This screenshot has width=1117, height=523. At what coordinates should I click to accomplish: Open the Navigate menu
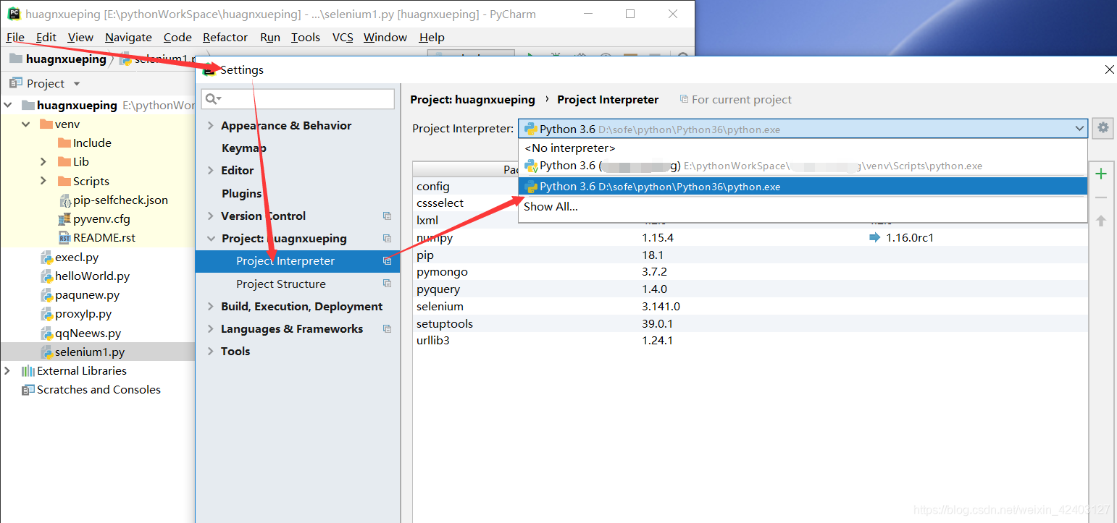point(128,37)
